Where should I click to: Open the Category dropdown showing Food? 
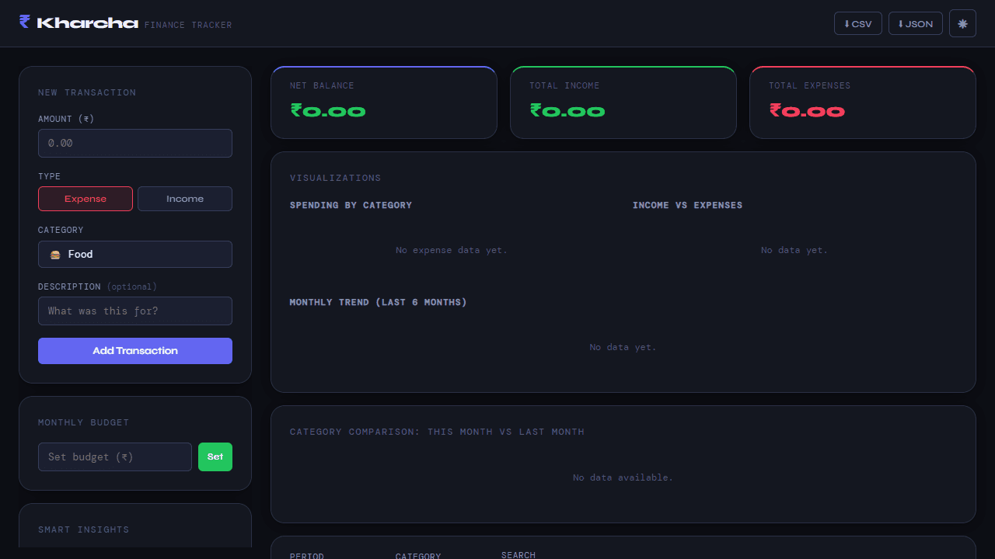tap(135, 254)
